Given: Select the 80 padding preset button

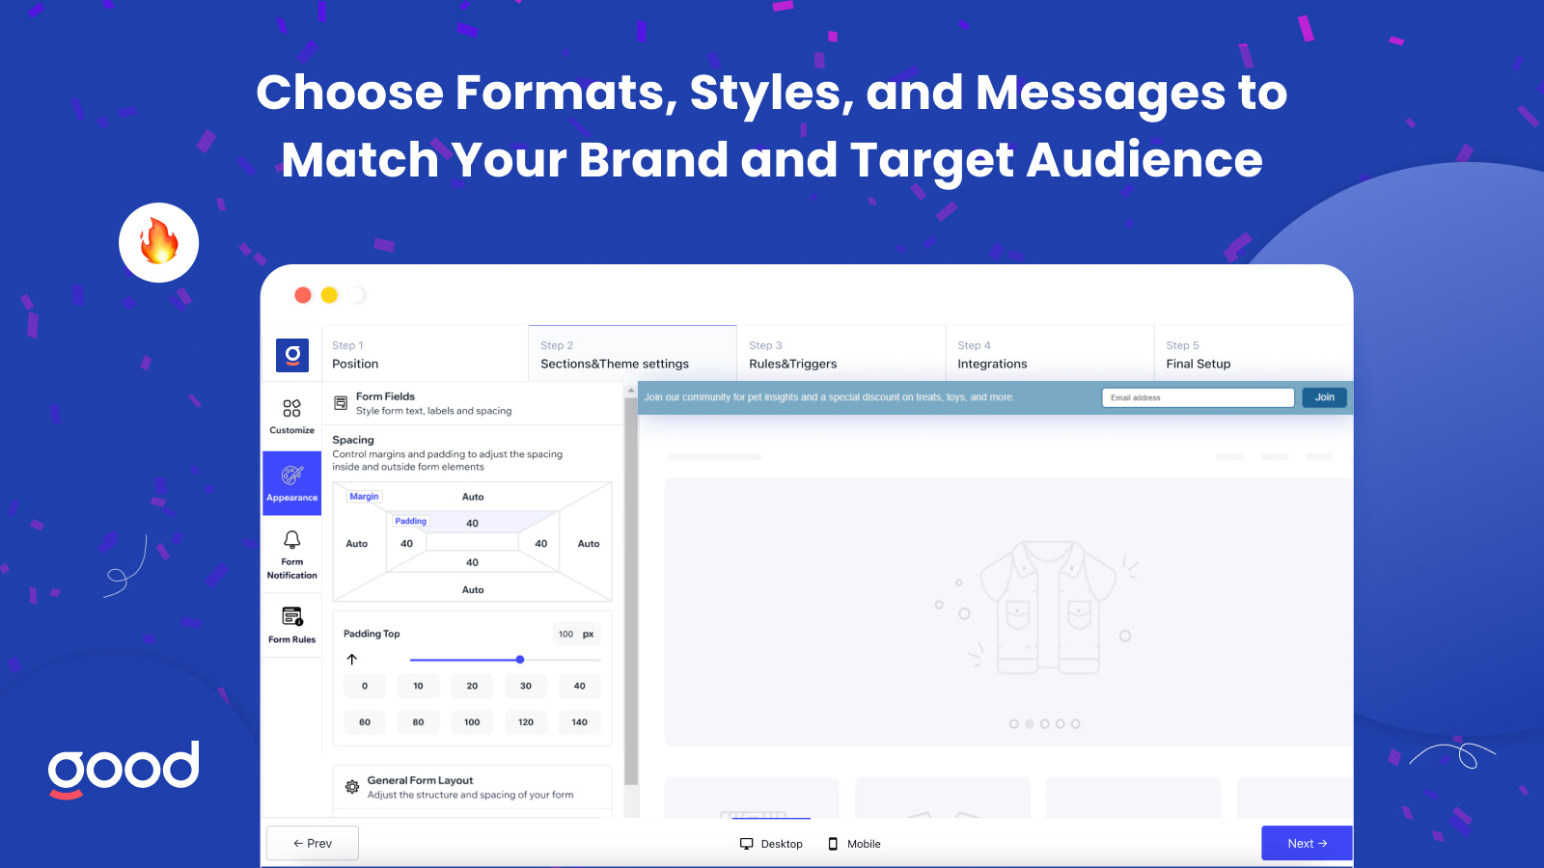Looking at the screenshot, I should 418,721.
